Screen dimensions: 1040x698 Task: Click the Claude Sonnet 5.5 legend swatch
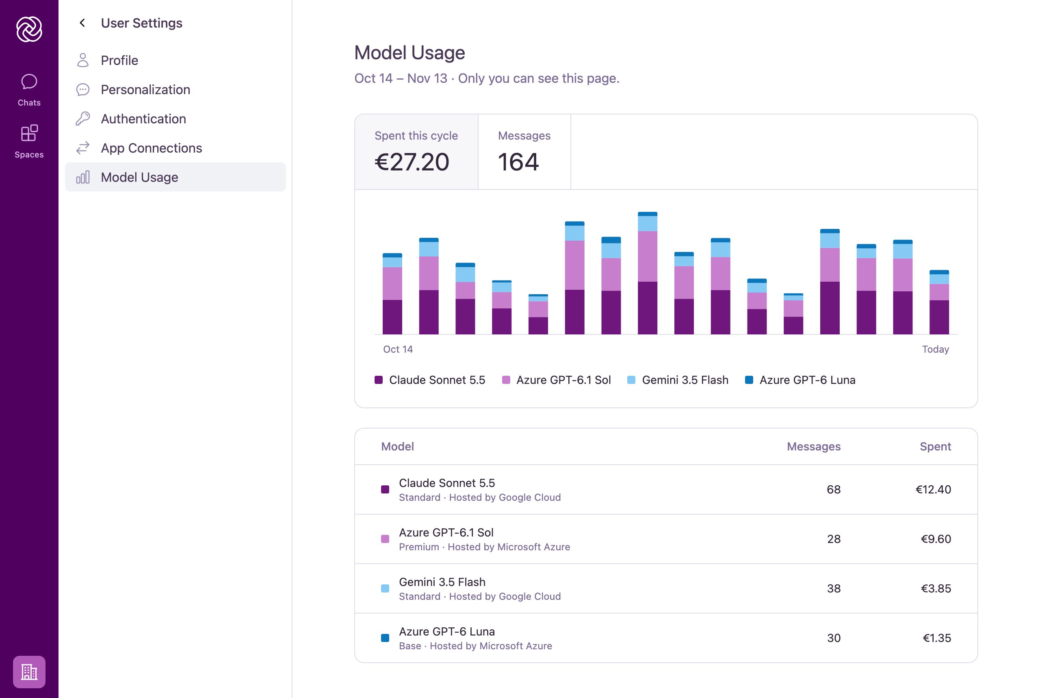pos(379,380)
